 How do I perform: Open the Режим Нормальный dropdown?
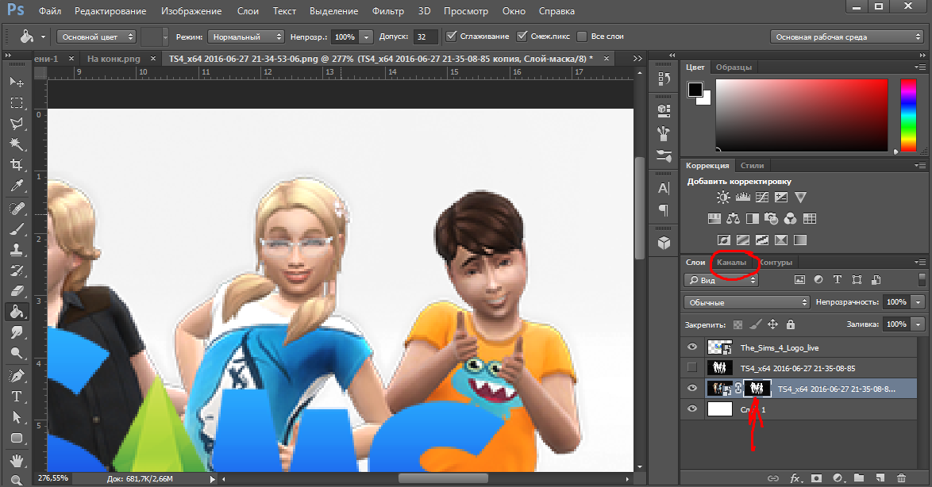point(245,36)
